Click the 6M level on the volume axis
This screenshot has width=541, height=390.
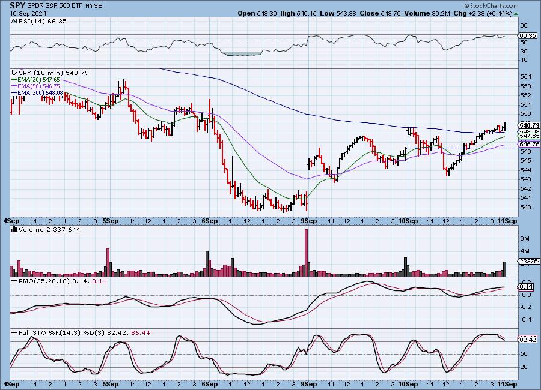tap(525, 238)
